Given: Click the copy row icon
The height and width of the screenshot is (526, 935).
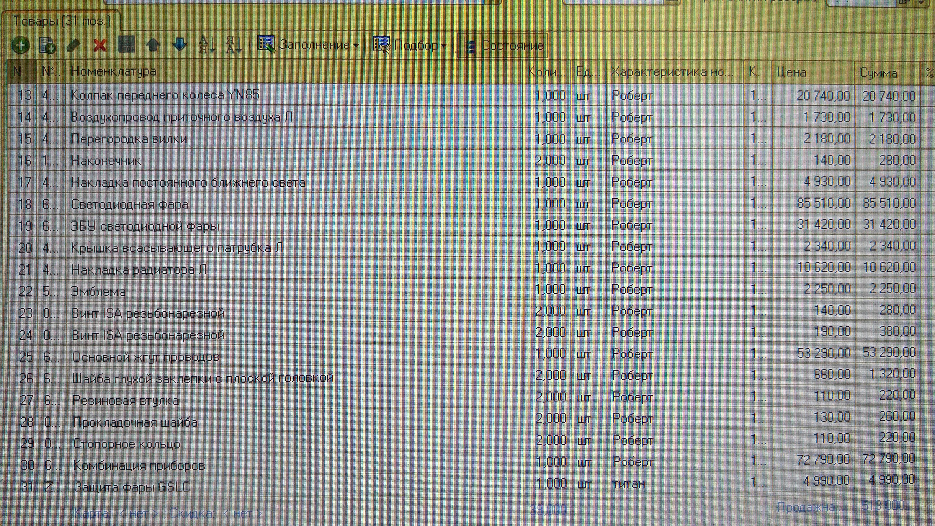Looking at the screenshot, I should [x=48, y=46].
